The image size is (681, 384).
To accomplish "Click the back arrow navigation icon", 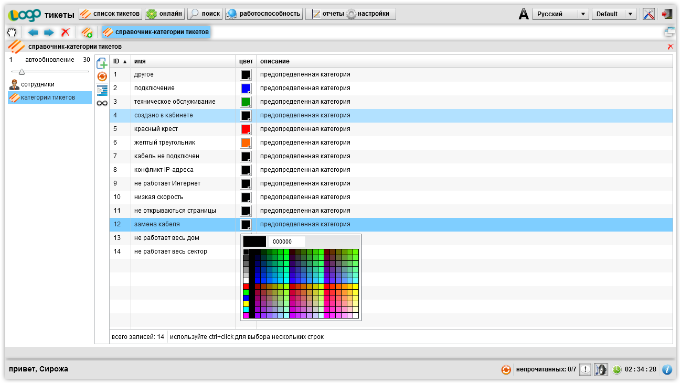I will tap(33, 32).
